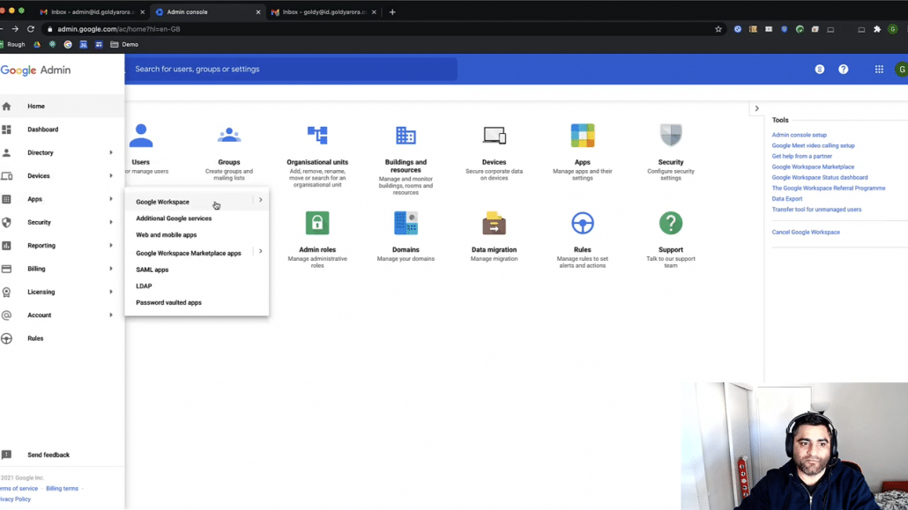Click Get help from a partner

point(801,156)
